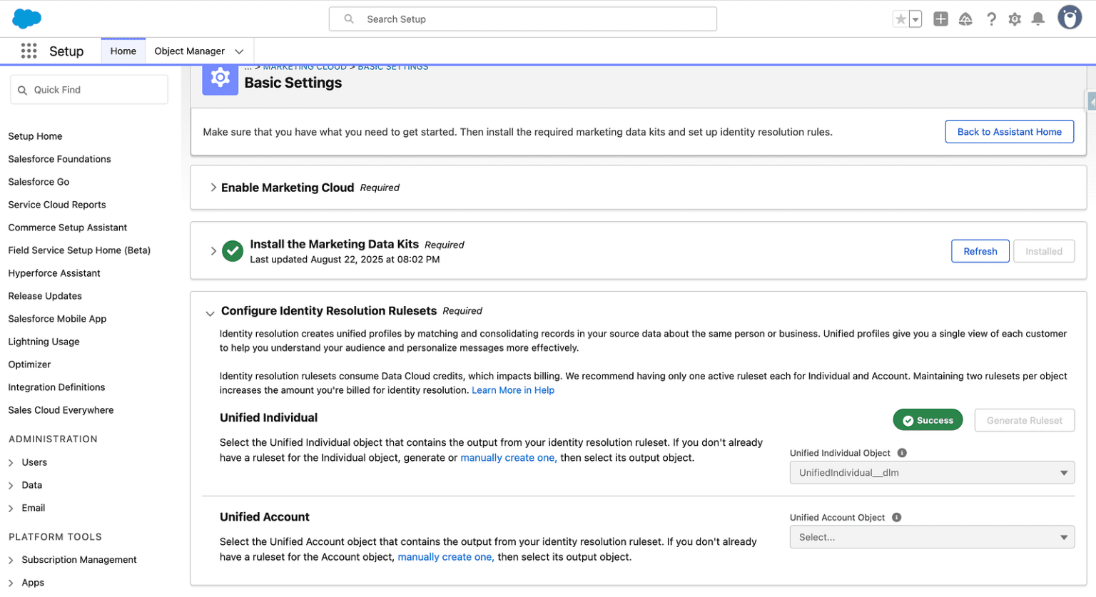The image size is (1096, 597).
Task: Open Release Updates in sidebar
Action: tap(45, 296)
